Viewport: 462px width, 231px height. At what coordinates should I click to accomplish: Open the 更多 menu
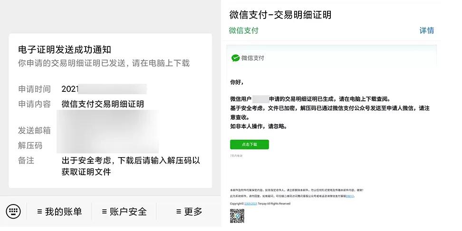[x=189, y=211]
